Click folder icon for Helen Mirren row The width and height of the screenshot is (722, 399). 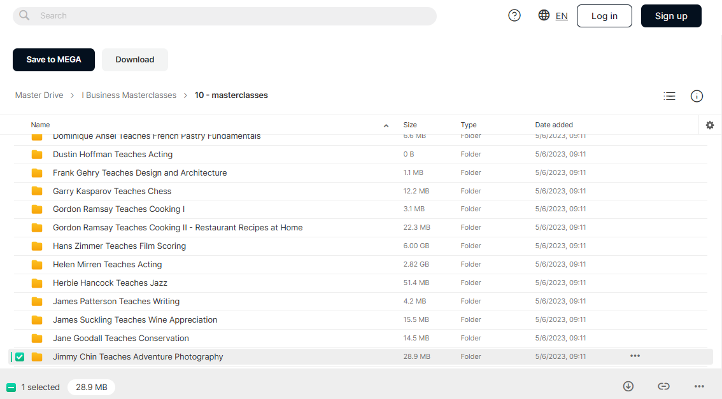click(x=37, y=265)
